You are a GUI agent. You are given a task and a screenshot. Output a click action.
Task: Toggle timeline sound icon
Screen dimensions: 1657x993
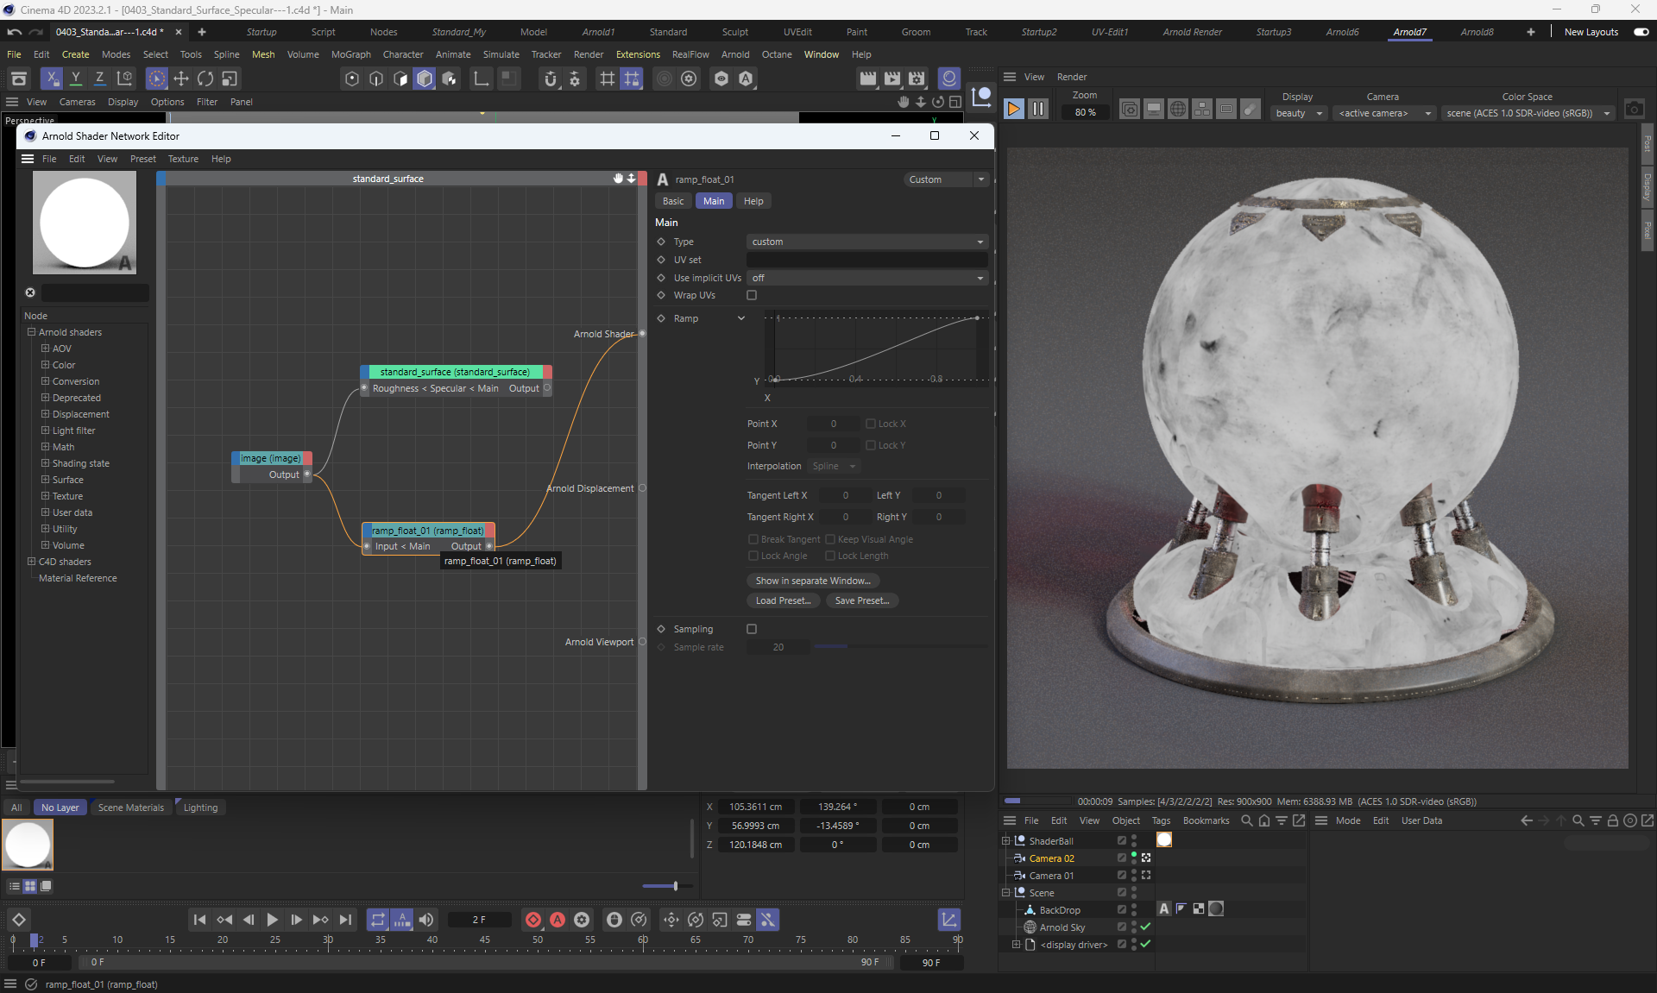click(x=426, y=920)
